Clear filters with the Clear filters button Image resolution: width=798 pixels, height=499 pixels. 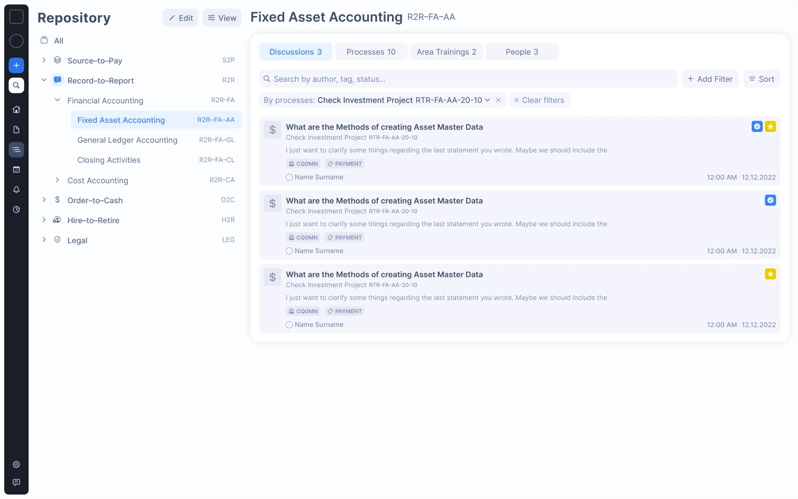tap(540, 100)
